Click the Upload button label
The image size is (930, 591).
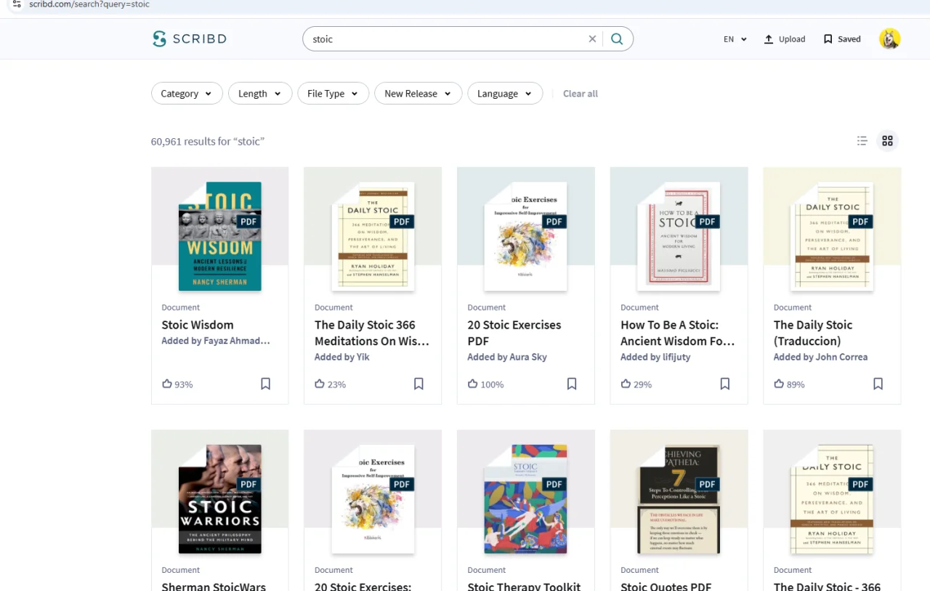[792, 39]
